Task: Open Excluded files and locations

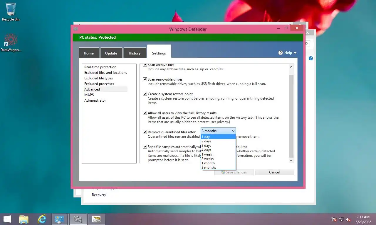Action: (x=105, y=73)
